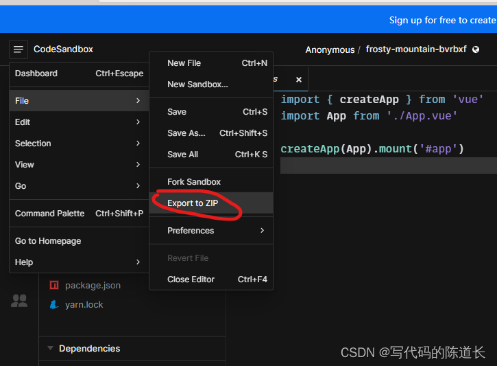Screen dimensions: 497x366
Task: Open yarn.lock in the file list
Action: click(x=84, y=305)
